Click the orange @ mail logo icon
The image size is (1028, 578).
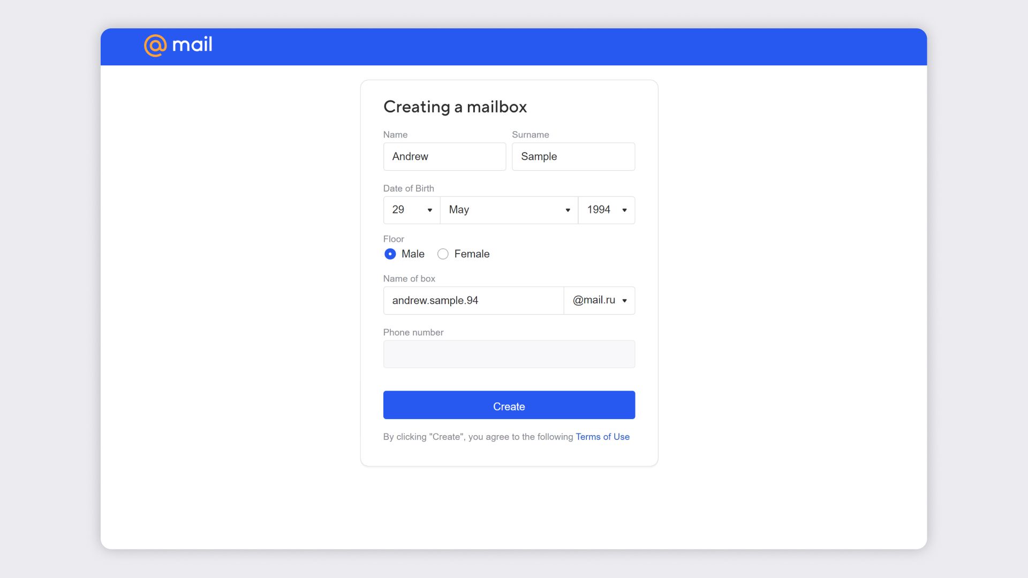[x=155, y=45]
